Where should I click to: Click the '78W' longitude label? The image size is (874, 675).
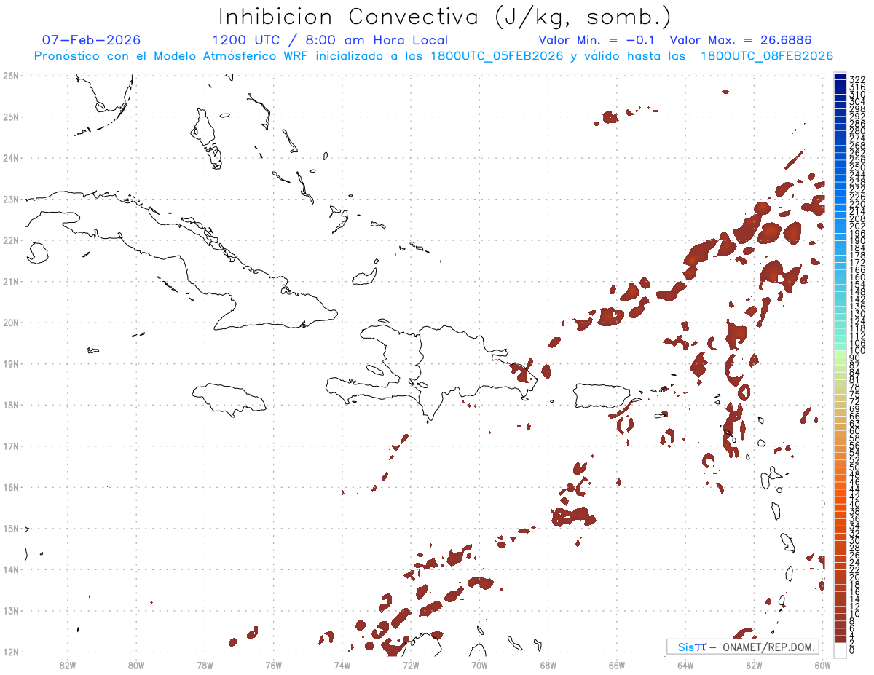pyautogui.click(x=205, y=665)
